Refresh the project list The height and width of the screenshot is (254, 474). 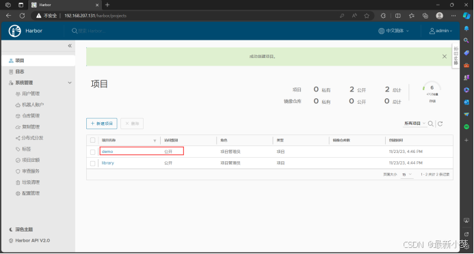click(440, 124)
